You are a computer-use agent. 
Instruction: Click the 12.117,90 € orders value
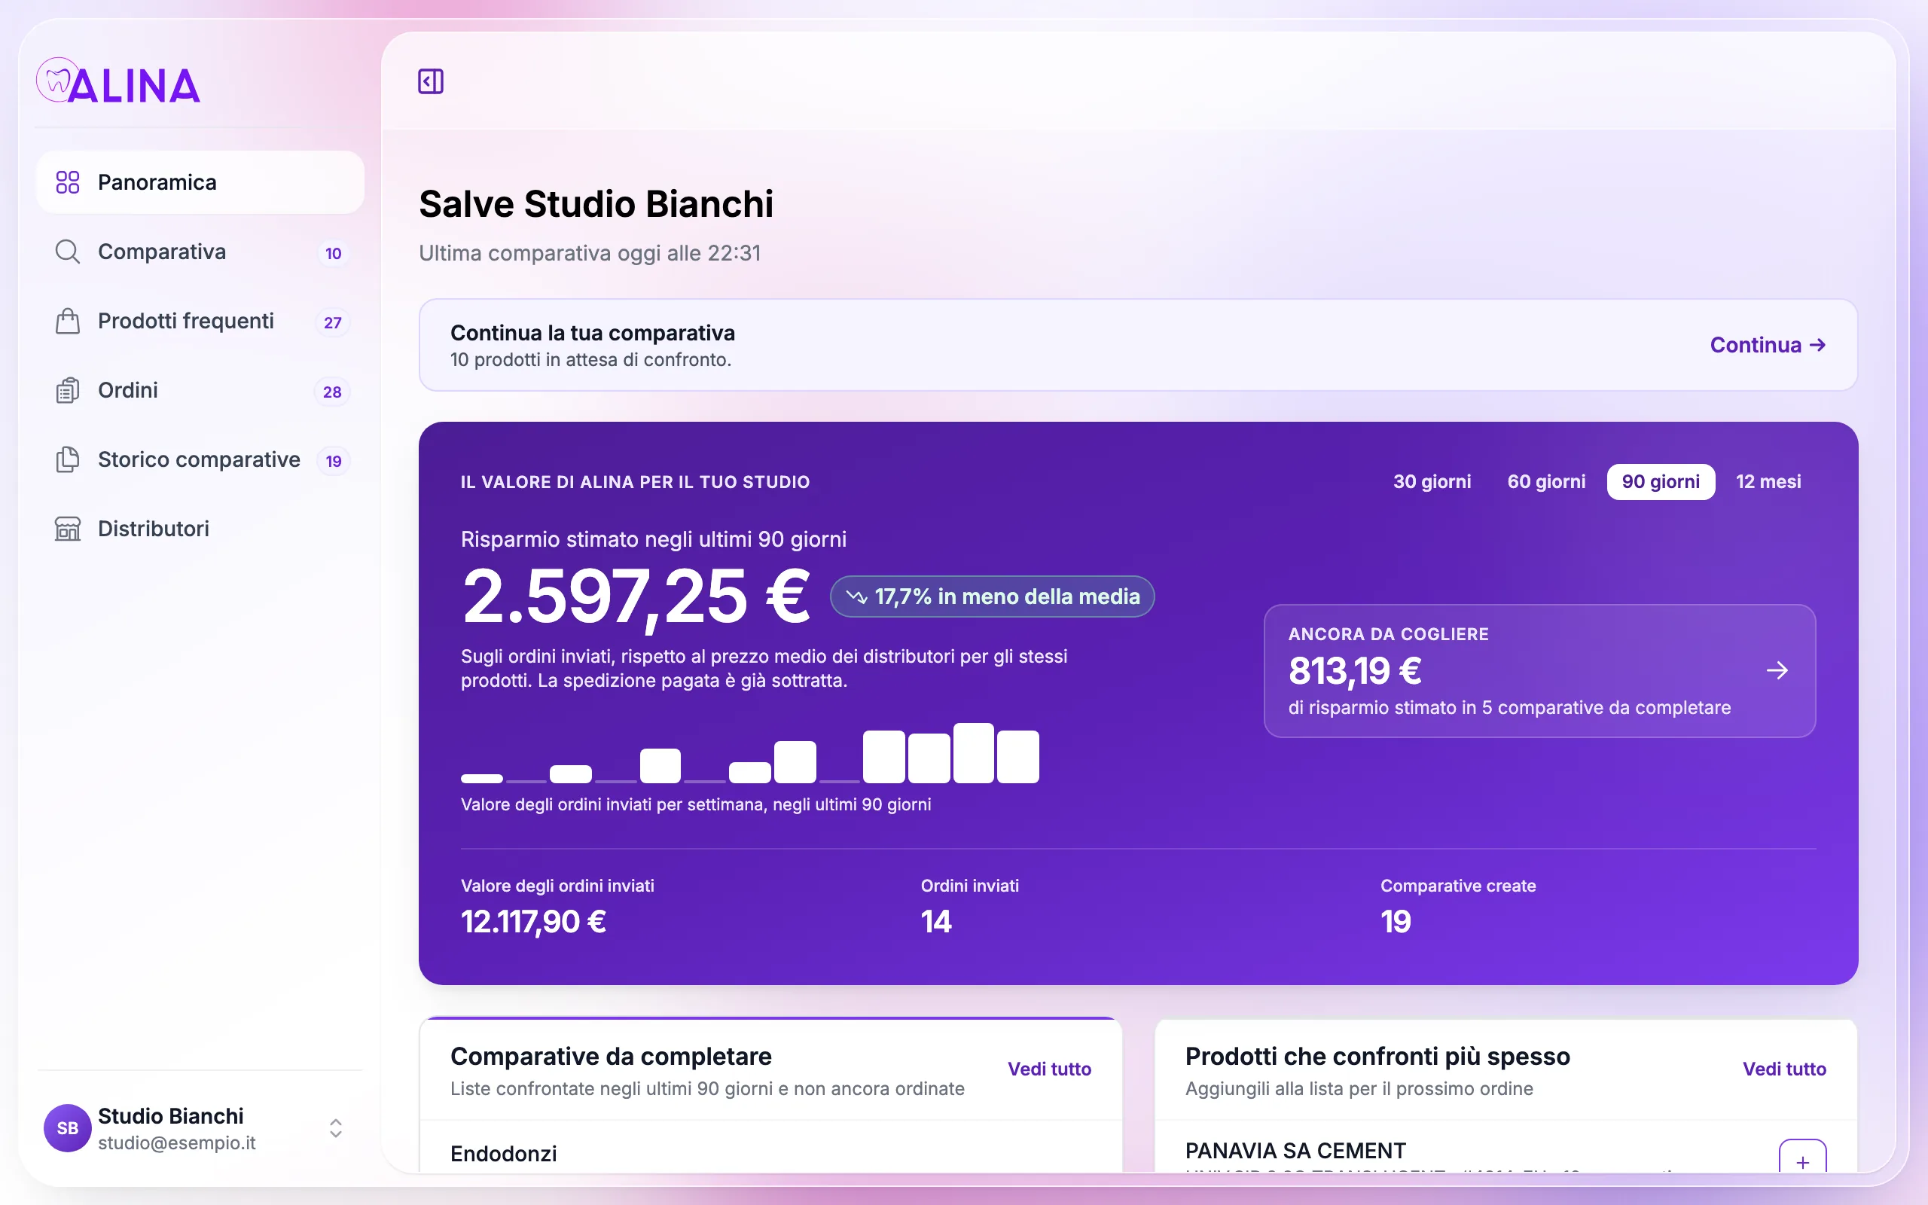pyautogui.click(x=533, y=922)
